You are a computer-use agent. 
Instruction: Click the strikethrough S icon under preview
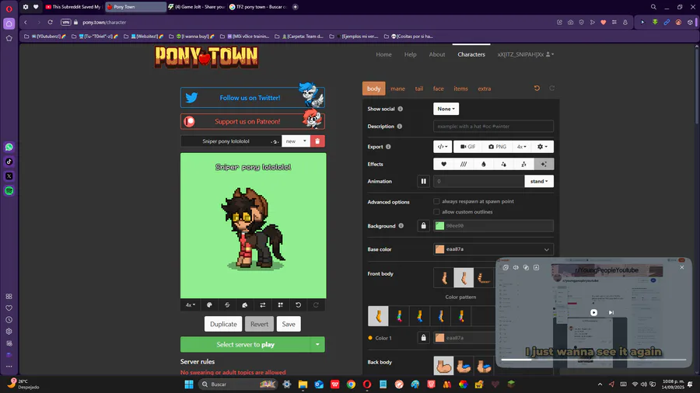[227, 304]
